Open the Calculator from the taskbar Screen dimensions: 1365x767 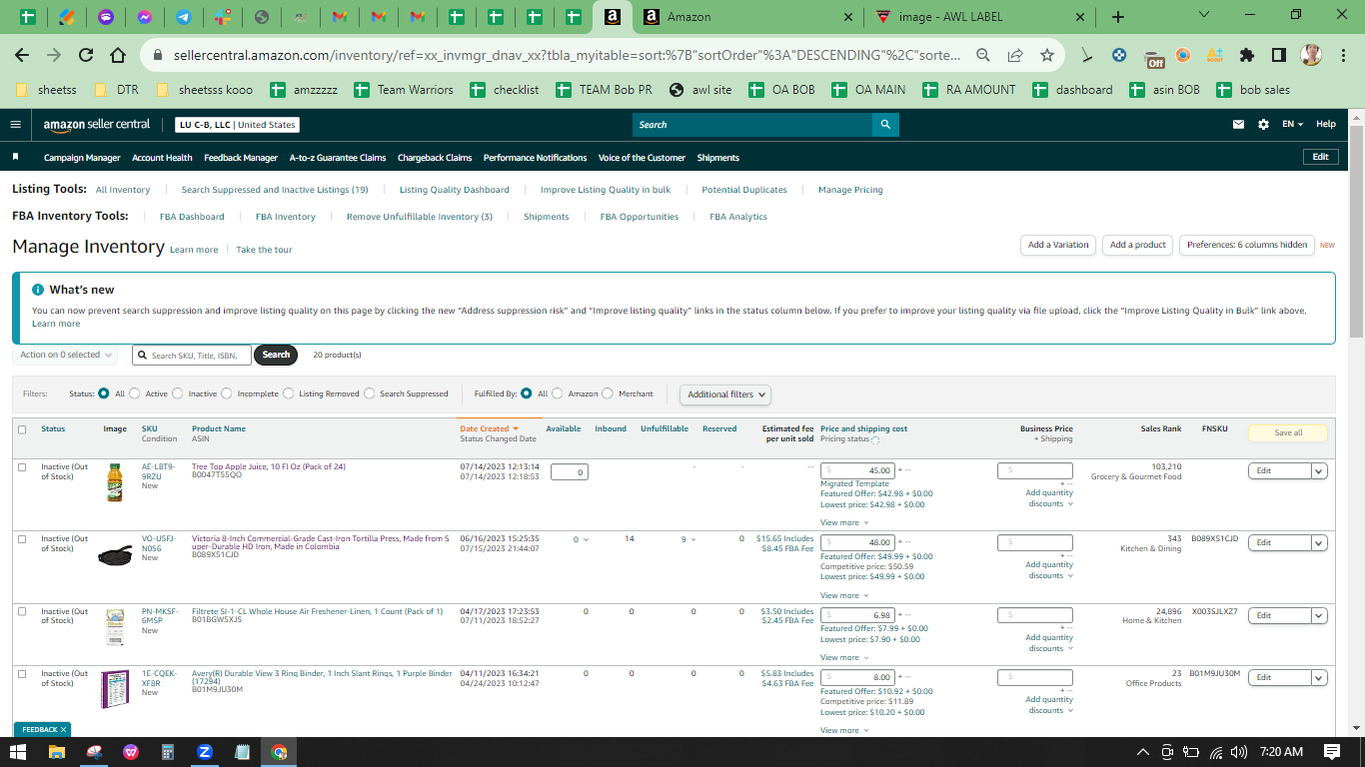(168, 752)
